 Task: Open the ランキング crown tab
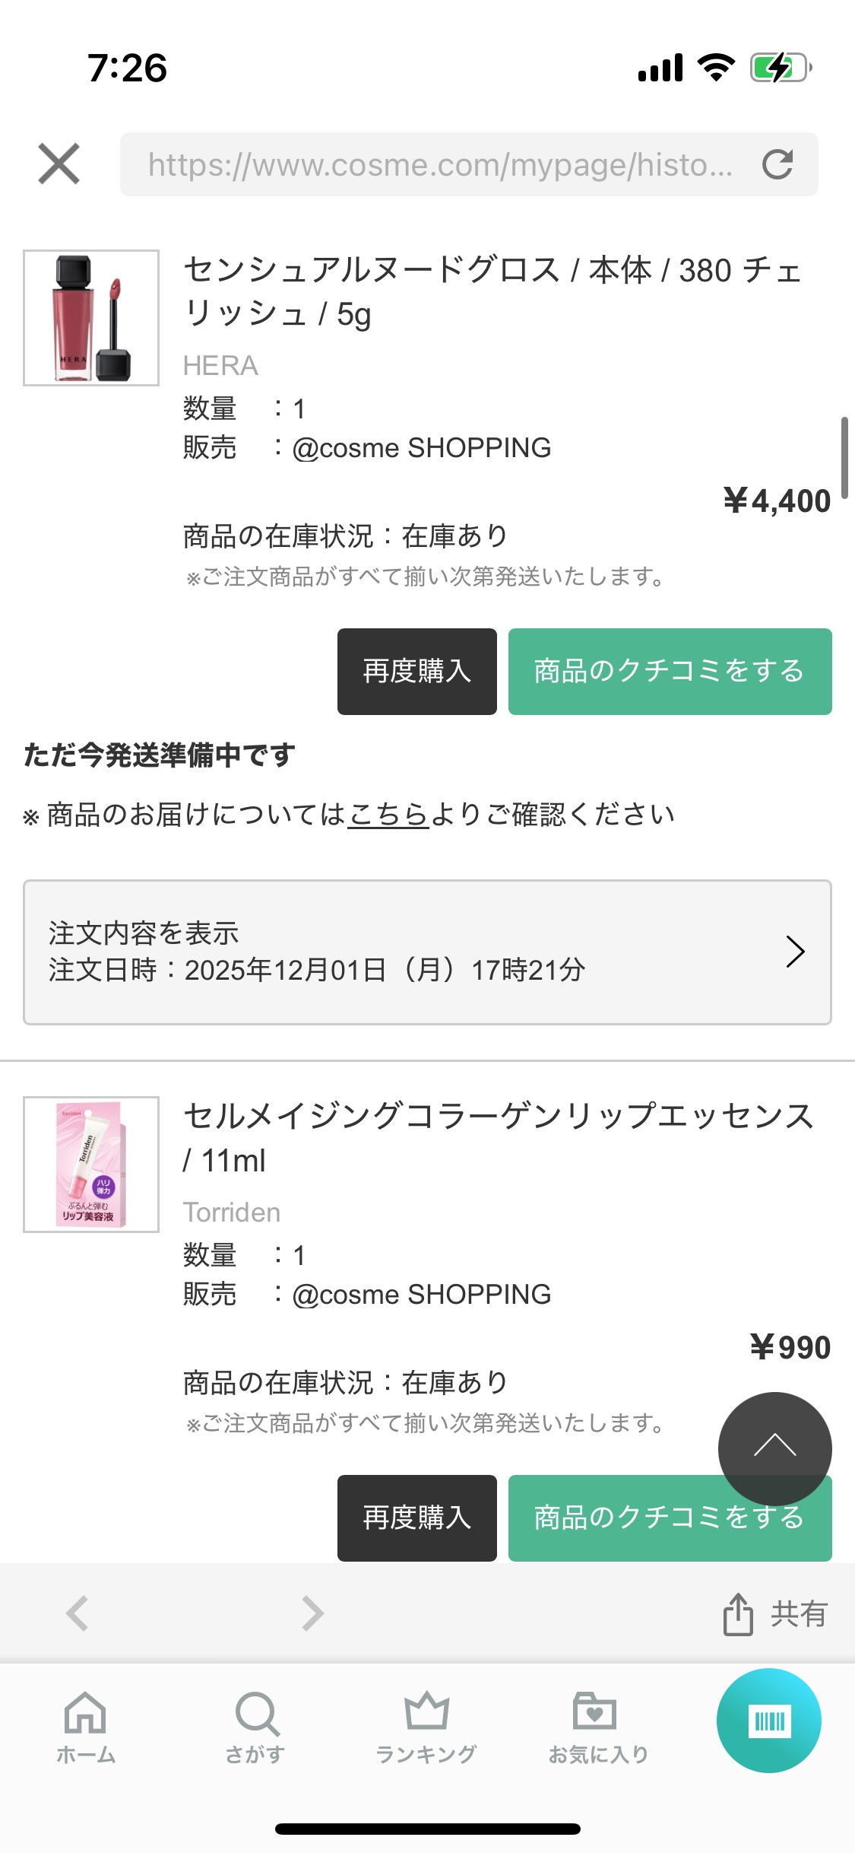click(426, 1727)
